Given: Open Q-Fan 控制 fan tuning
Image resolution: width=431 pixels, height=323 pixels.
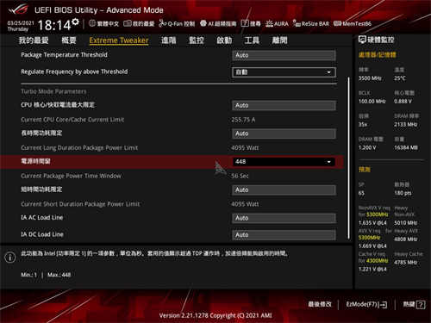Looking at the screenshot, I should pos(177,23).
